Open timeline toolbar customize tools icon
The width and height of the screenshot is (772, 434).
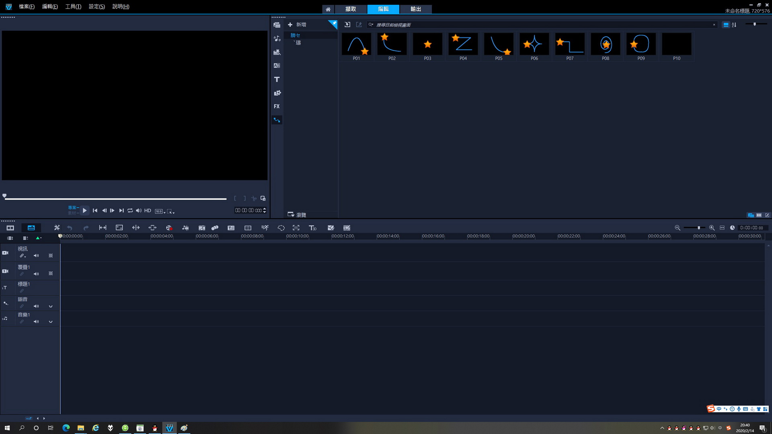pyautogui.click(x=57, y=228)
